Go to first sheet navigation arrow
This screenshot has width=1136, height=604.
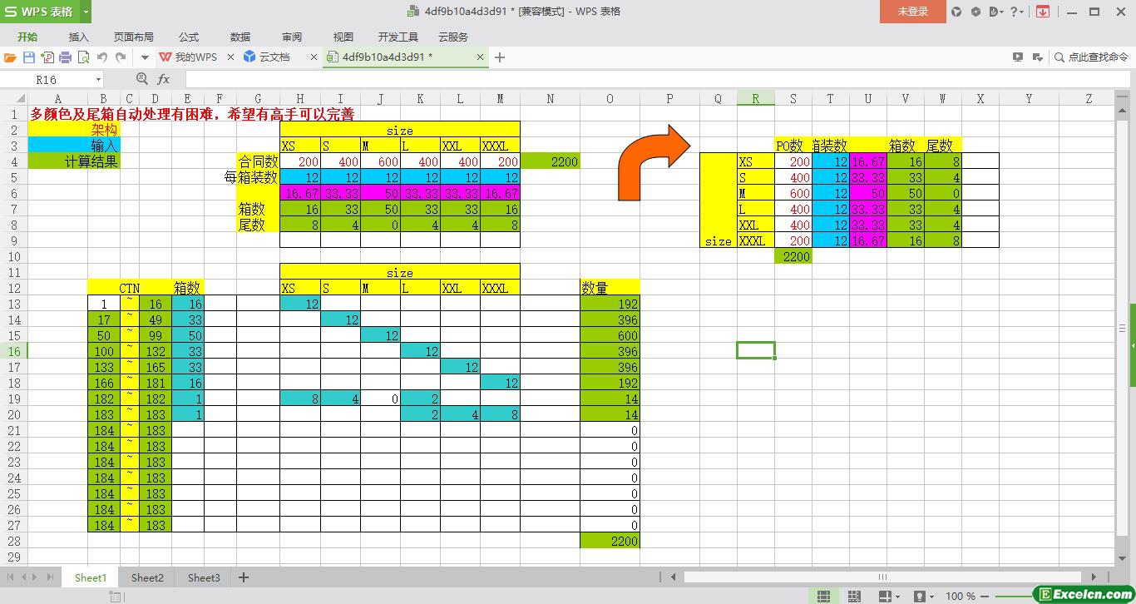(10, 577)
